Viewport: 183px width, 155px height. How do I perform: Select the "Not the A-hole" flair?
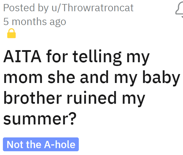[x=41, y=144]
